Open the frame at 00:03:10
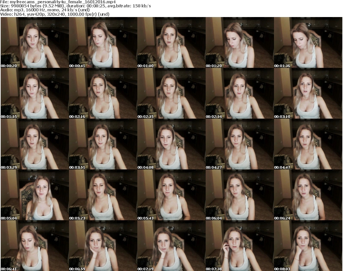The image size is (343, 271). point(308,93)
